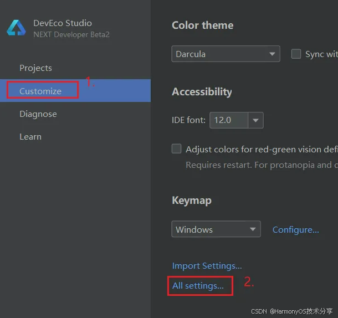The height and width of the screenshot is (318, 338).
Task: Expand the IDE font size dropdown arrow
Action: (x=255, y=120)
